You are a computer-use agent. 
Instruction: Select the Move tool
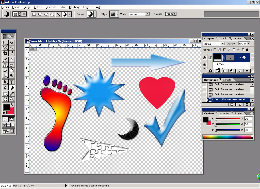click(12, 43)
